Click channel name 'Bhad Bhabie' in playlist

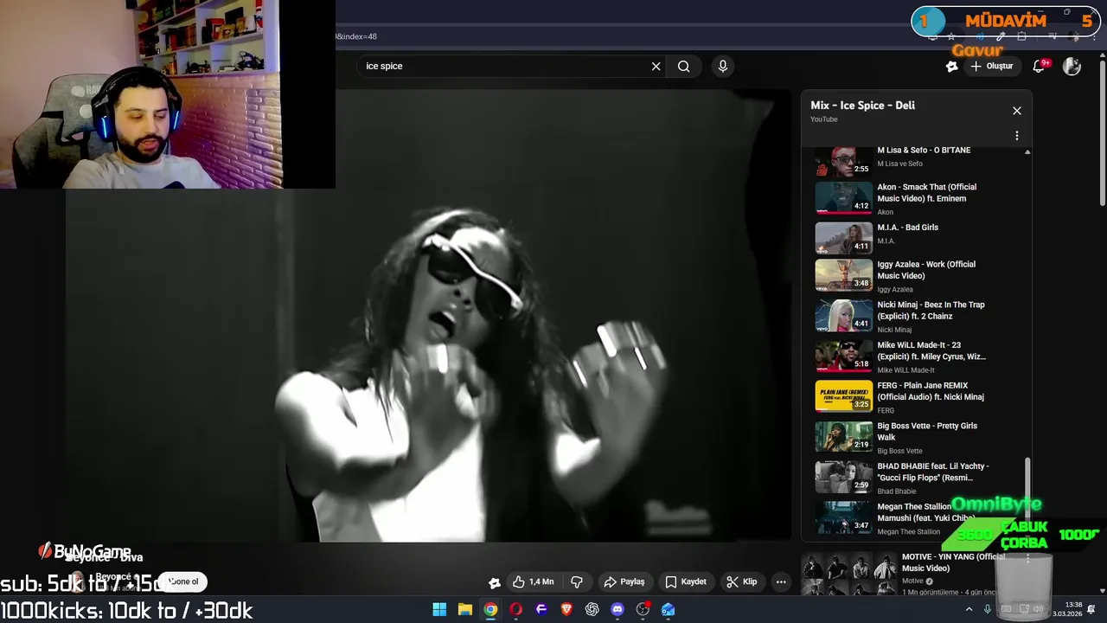coord(896,491)
